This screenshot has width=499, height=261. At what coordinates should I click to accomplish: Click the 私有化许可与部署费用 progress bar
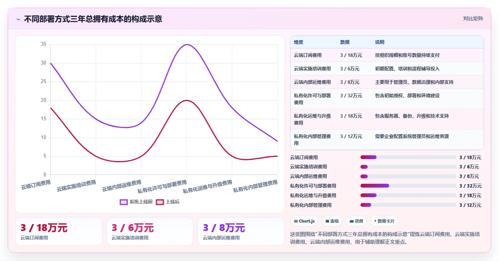(x=408, y=186)
